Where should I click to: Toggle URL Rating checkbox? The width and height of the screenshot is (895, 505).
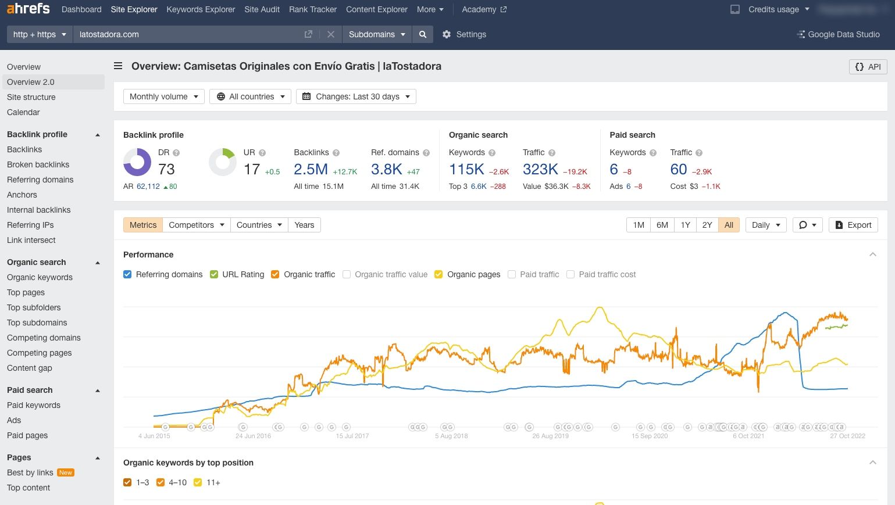[x=214, y=274]
